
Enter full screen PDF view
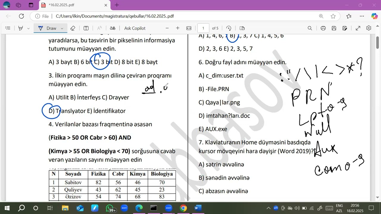coord(358,28)
